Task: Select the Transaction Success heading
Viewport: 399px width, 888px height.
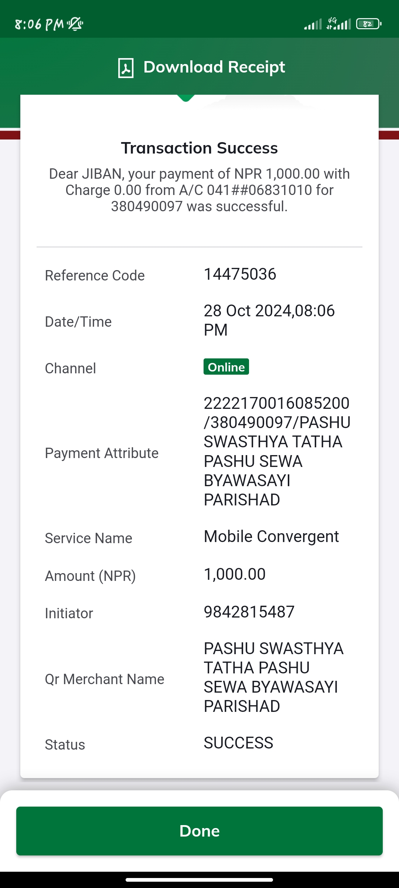Action: click(x=199, y=148)
